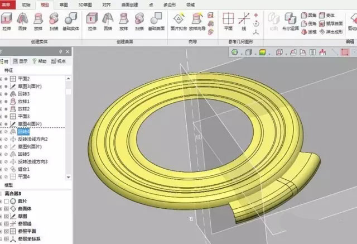The height and width of the screenshot is (244, 357).
Task: Select the 线 reference line tool
Action: click(244, 23)
